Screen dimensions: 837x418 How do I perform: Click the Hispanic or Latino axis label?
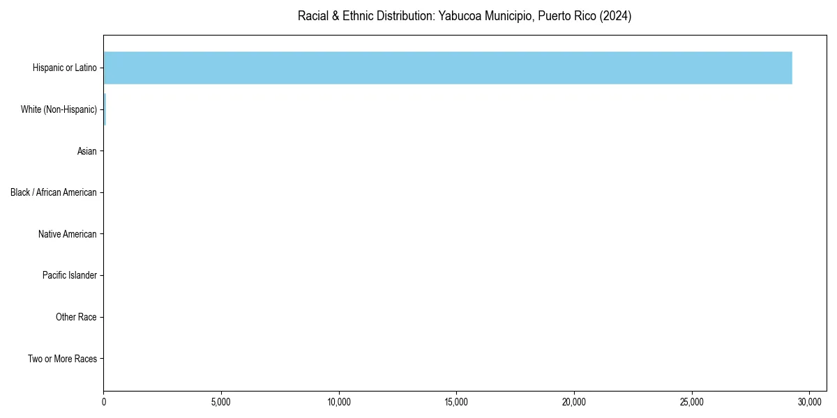point(64,68)
